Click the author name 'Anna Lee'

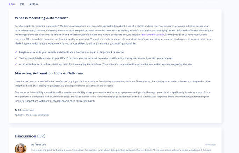click(x=38, y=144)
